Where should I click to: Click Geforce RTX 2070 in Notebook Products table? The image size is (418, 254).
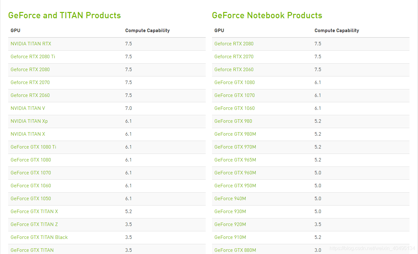234,57
